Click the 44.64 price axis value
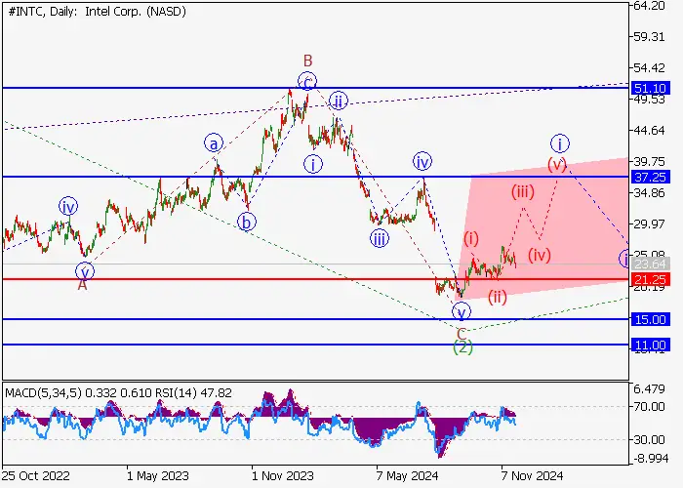The height and width of the screenshot is (488, 683). point(650,130)
